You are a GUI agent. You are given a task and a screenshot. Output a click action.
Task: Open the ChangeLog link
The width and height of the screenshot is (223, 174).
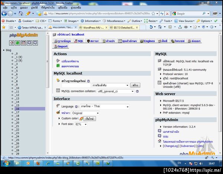coord(171,146)
